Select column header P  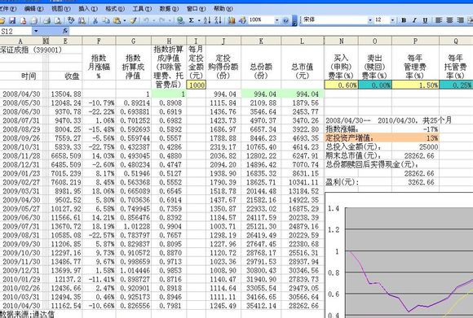click(x=415, y=41)
